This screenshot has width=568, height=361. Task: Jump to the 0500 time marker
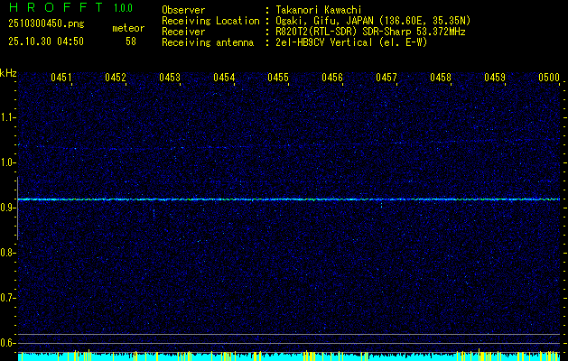click(549, 79)
